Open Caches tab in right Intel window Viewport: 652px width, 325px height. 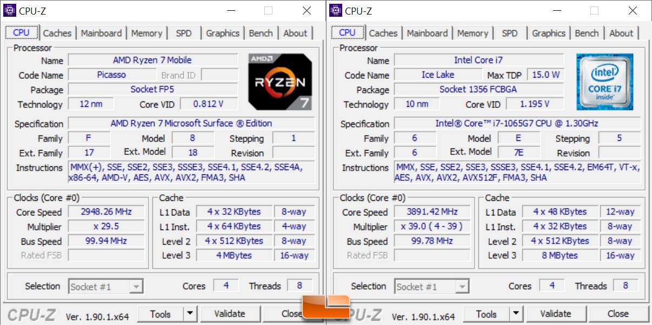383,33
